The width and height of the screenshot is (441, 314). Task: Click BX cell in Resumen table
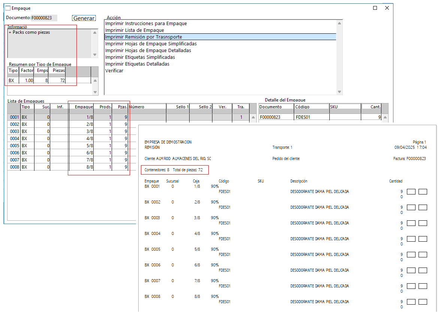coord(13,81)
